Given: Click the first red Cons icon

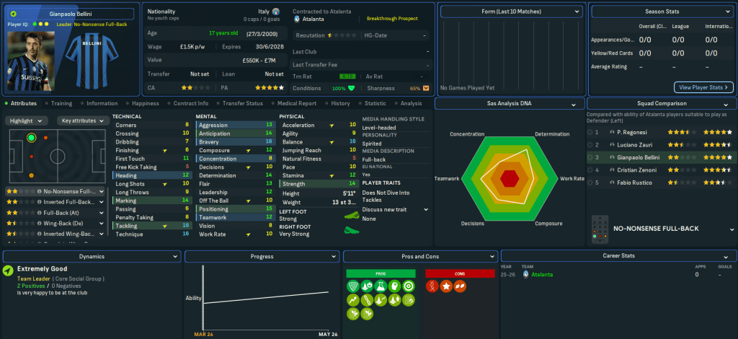Looking at the screenshot, I should coord(432,287).
